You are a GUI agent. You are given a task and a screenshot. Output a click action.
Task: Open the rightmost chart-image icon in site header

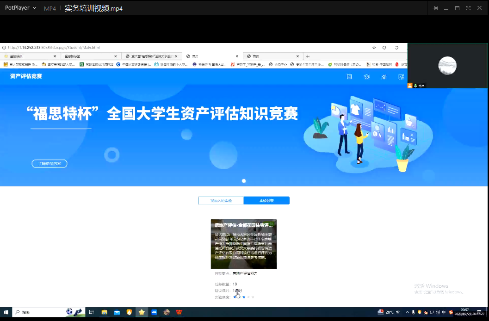click(x=401, y=77)
